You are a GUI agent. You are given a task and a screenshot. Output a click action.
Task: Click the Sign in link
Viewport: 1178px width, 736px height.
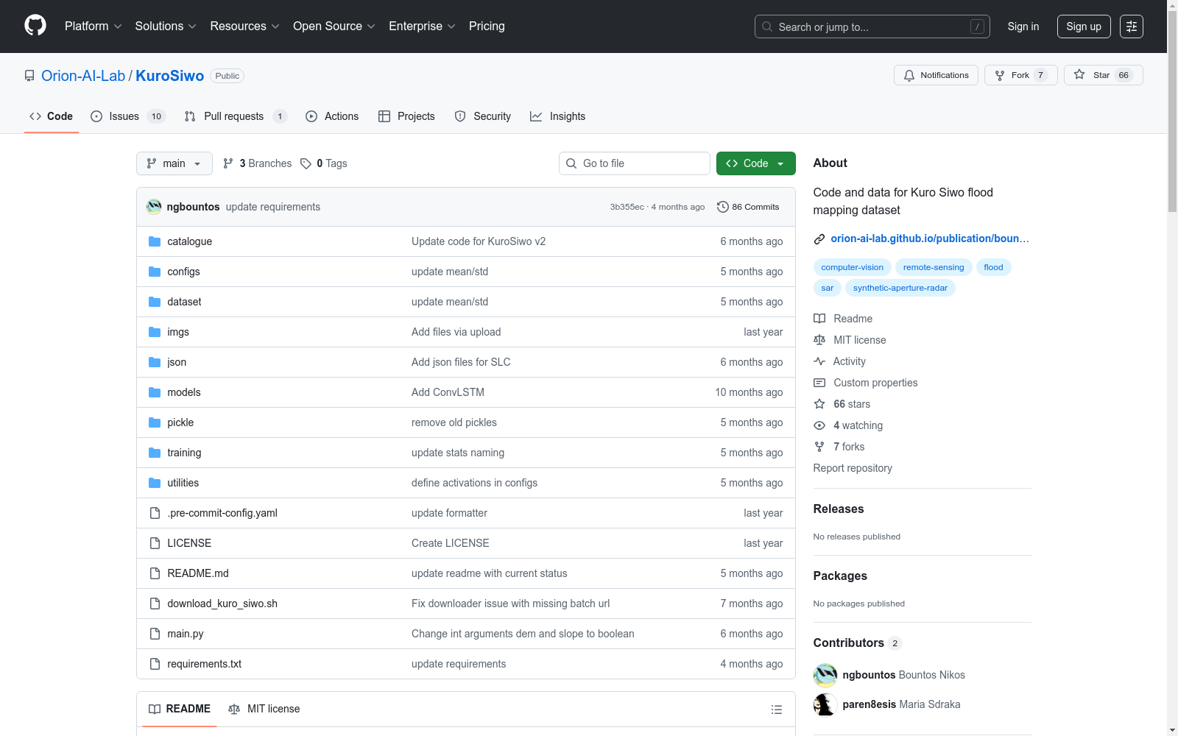coord(1023,26)
